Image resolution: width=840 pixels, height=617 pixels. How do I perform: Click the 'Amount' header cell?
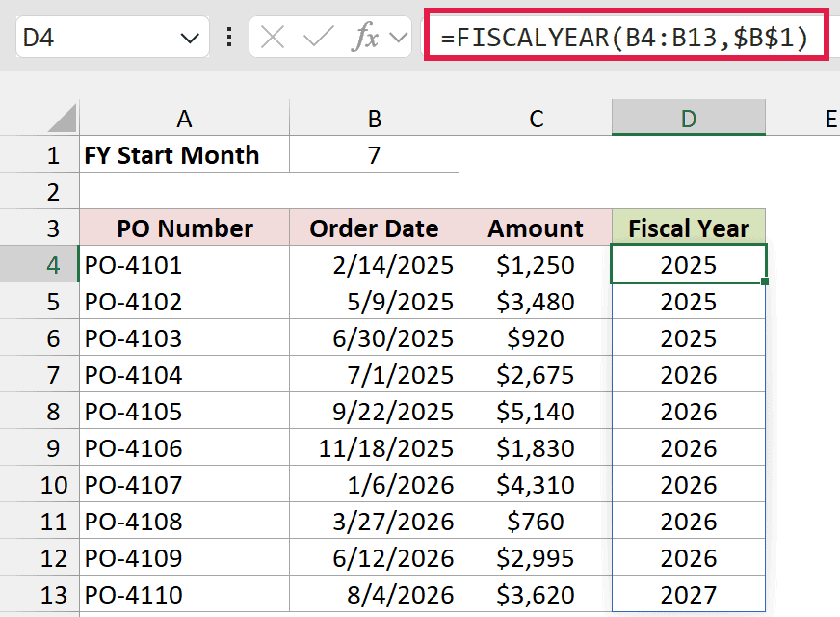(x=536, y=228)
